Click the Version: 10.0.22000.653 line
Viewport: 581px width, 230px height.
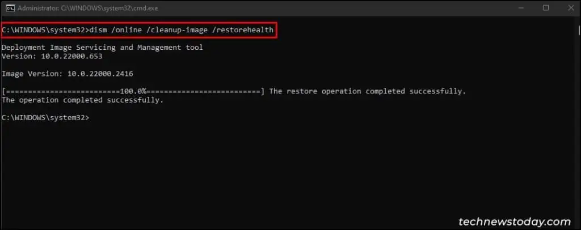(52, 57)
